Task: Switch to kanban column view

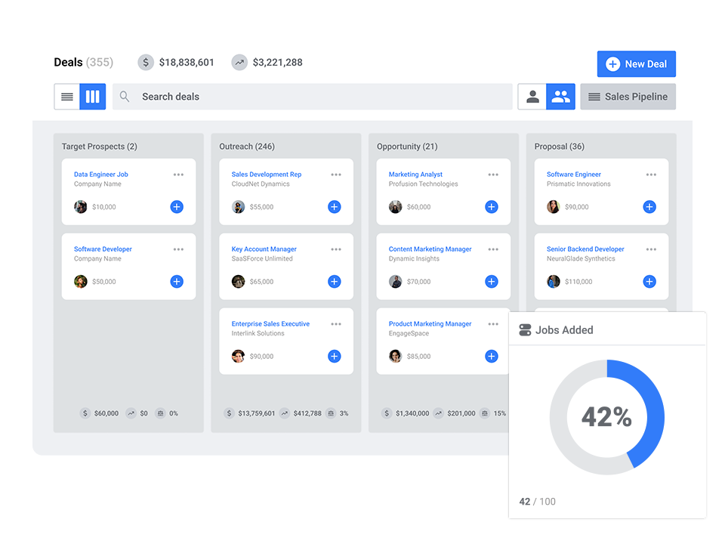Action: (93, 97)
